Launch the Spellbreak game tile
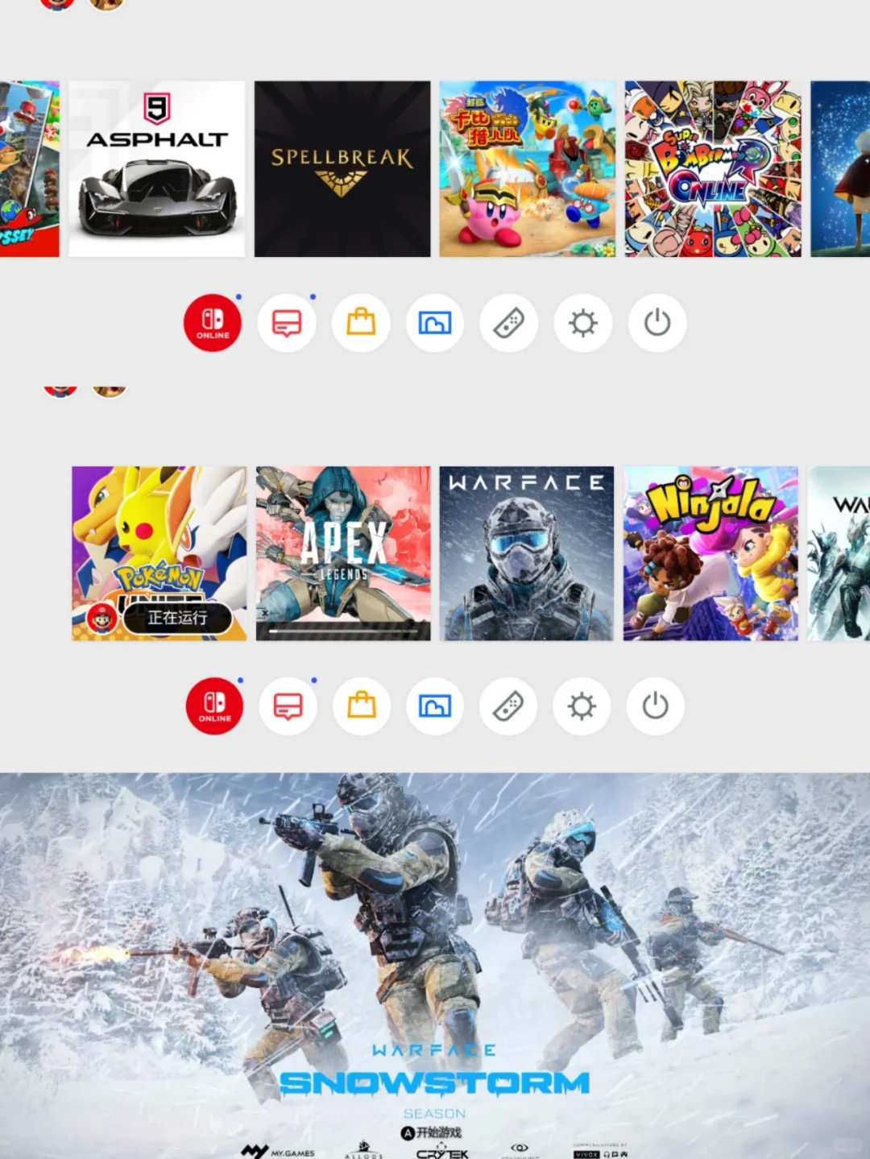Viewport: 870px width, 1159px height. pyautogui.click(x=342, y=169)
